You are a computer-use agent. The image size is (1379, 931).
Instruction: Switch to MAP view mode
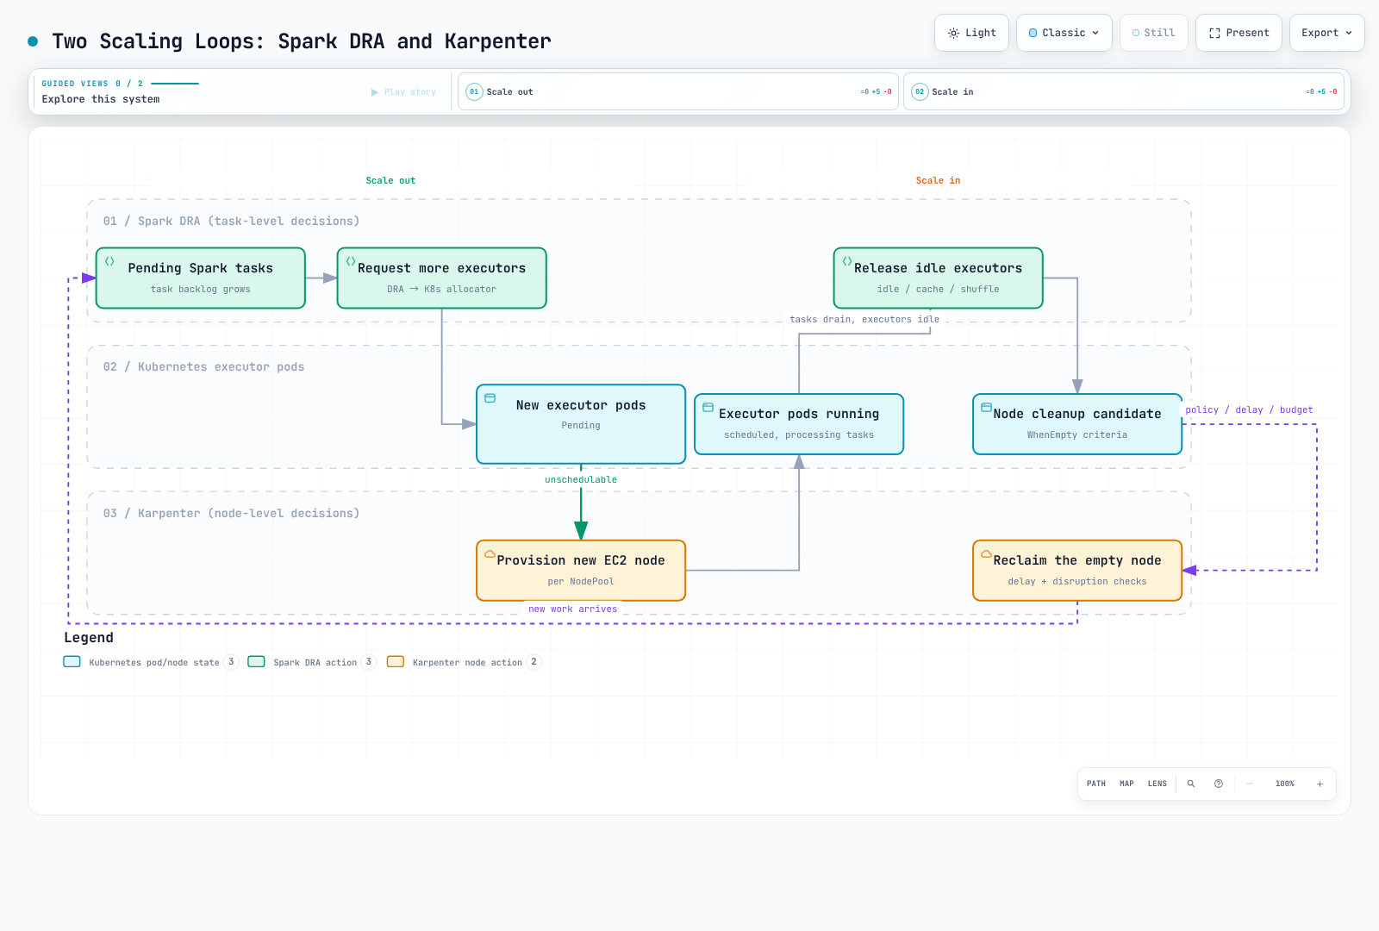click(1126, 784)
